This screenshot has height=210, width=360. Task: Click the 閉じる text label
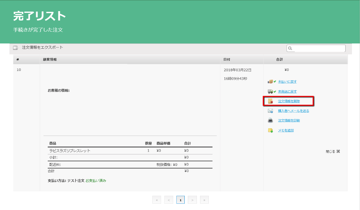click(x=330, y=152)
